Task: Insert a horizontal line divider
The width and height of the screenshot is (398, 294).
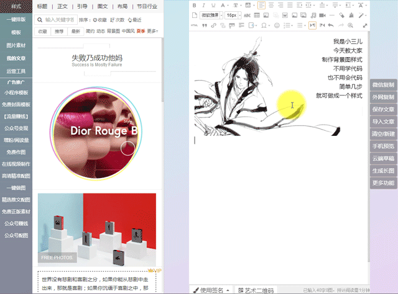Action: (331, 16)
